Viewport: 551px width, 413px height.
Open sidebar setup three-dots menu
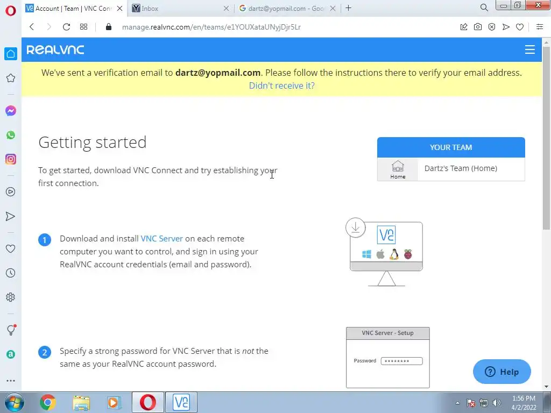11,381
